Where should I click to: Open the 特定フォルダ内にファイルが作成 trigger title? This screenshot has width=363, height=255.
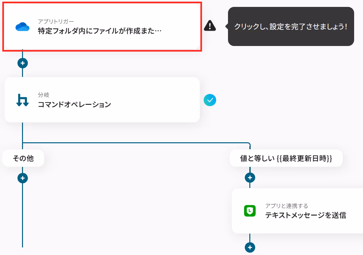[x=100, y=31]
